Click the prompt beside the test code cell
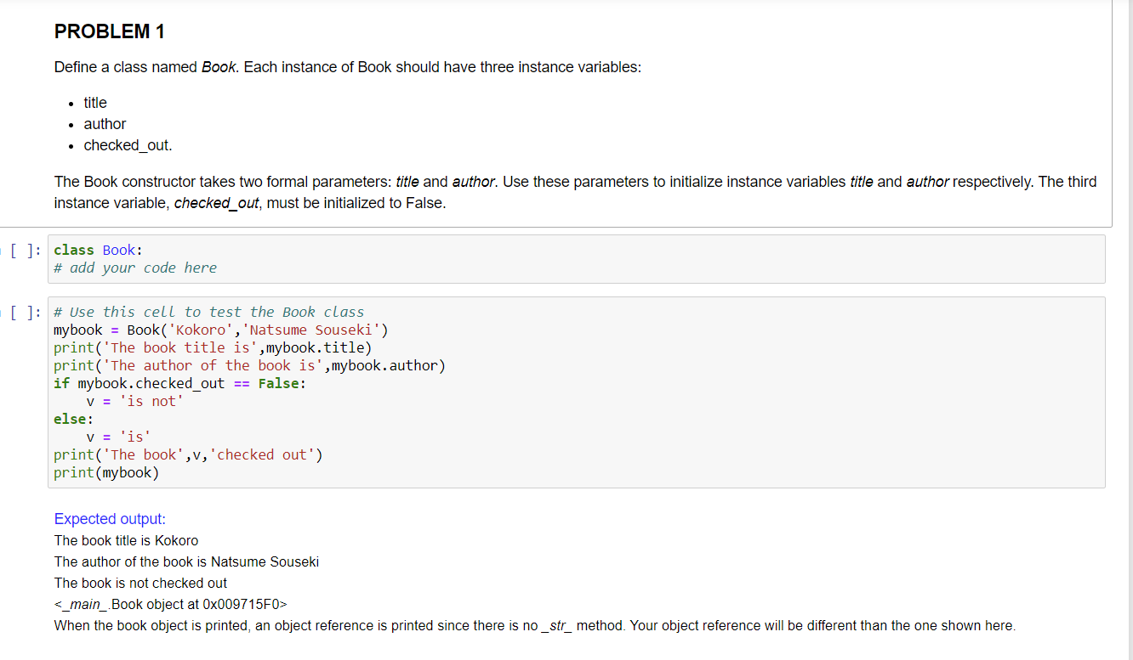The width and height of the screenshot is (1133, 660). point(23,312)
